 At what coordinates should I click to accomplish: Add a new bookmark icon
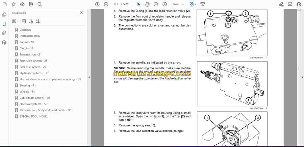(31, 21)
